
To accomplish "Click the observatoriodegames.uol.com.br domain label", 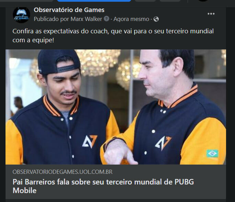I will pos(63,172).
